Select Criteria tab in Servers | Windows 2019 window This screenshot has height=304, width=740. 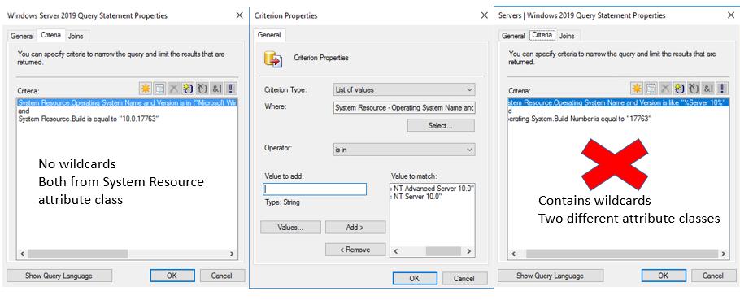click(x=542, y=35)
